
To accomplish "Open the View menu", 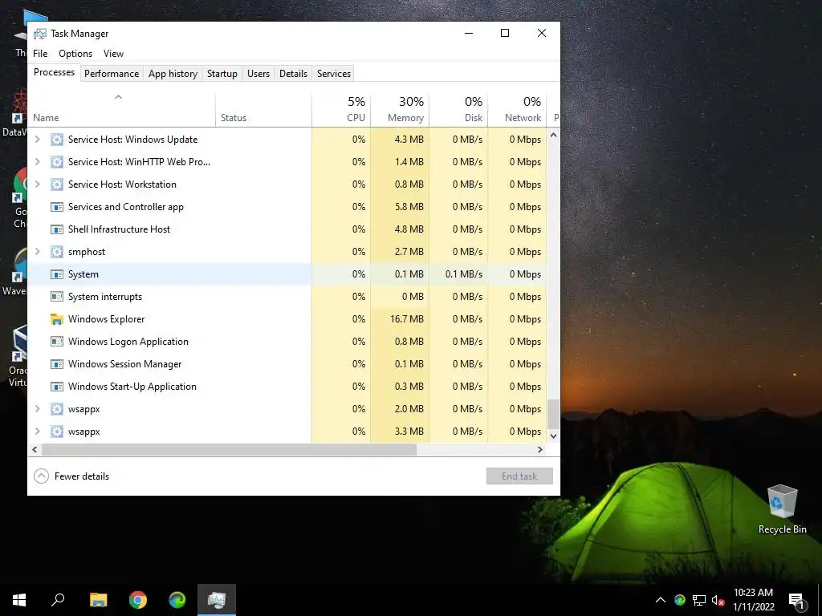I will pos(113,54).
